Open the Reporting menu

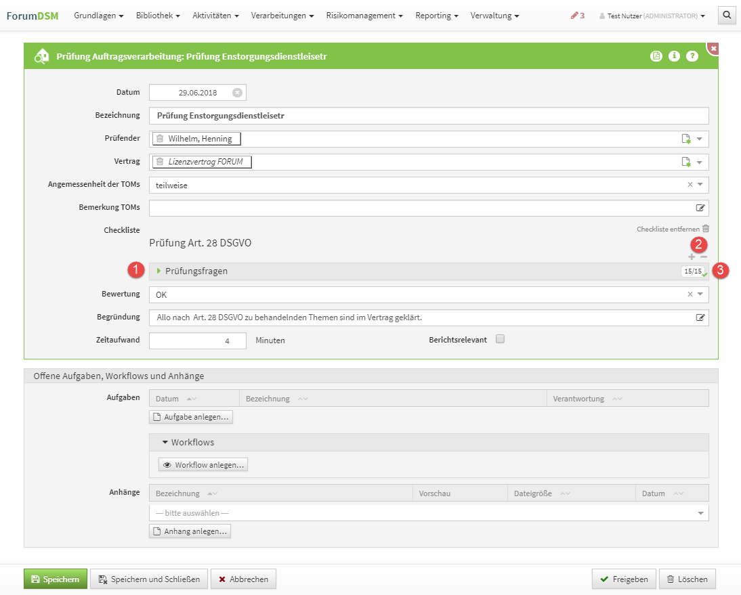click(437, 15)
